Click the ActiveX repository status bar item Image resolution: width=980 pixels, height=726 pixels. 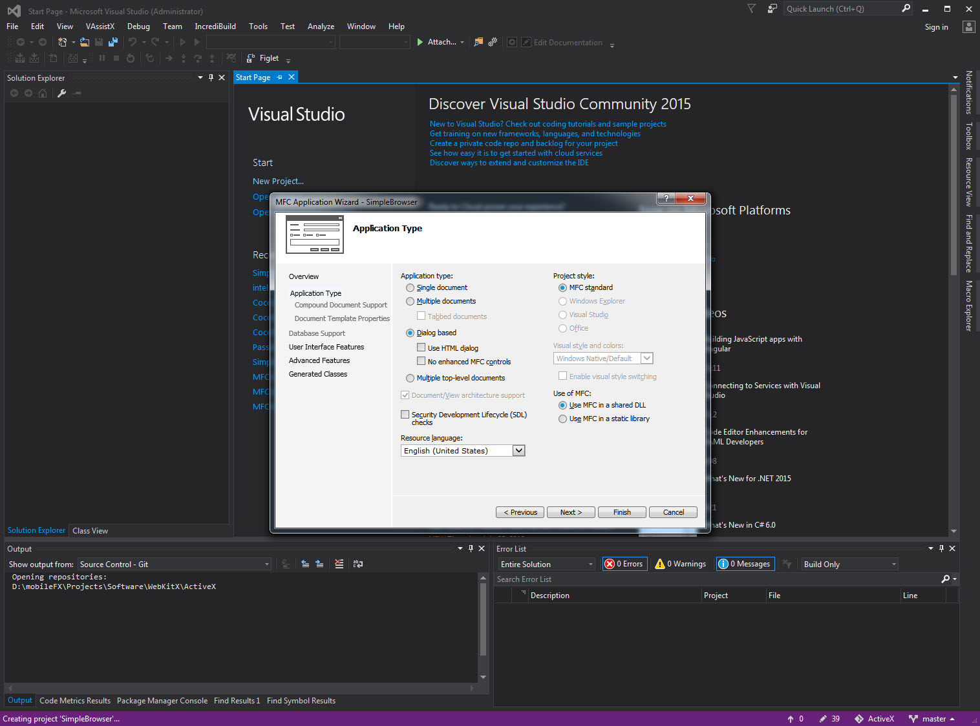pos(875,719)
